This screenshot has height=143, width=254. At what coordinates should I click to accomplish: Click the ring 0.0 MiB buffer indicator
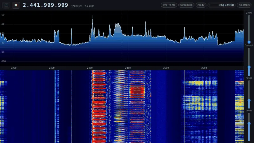click(222, 5)
